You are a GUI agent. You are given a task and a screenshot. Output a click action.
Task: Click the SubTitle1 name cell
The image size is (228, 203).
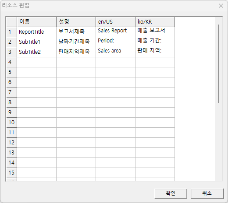pyautogui.click(x=37, y=42)
